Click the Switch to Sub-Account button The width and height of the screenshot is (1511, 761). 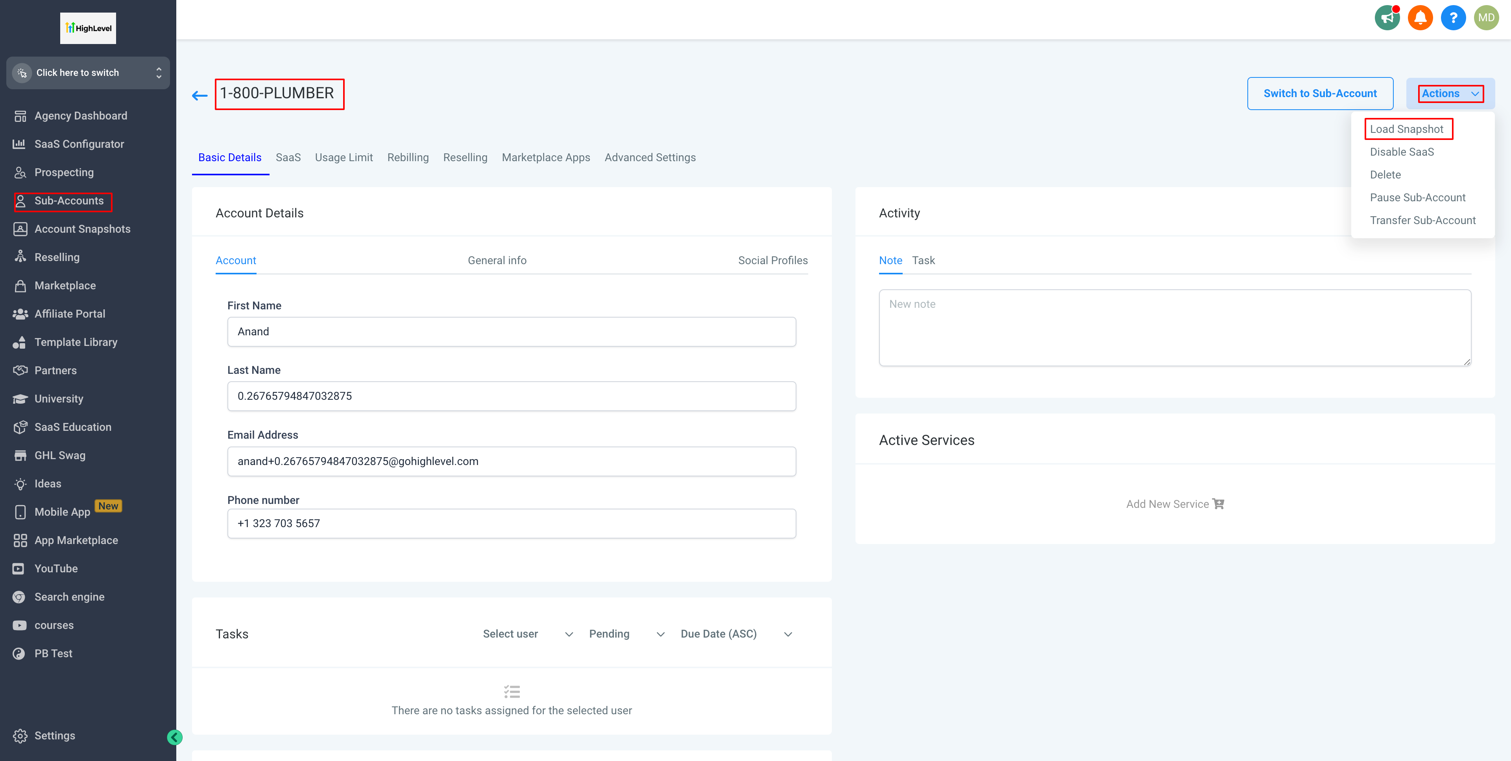click(x=1320, y=94)
